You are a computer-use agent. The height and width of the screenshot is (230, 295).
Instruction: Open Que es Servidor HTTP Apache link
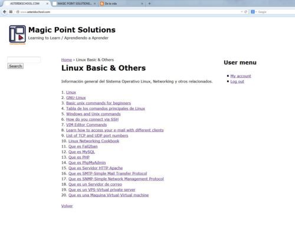click(x=96, y=168)
